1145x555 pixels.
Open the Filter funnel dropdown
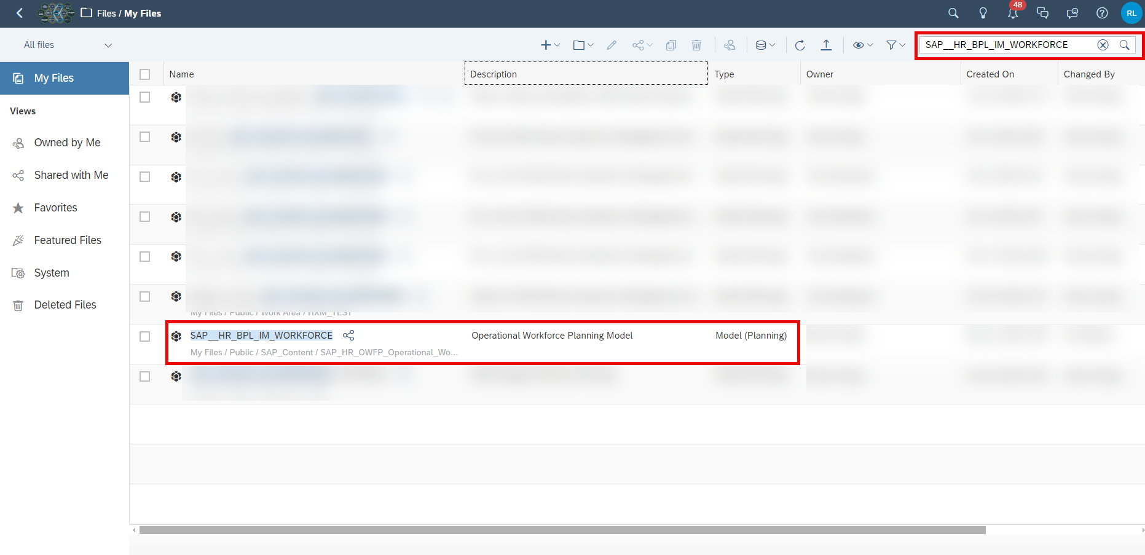[895, 45]
